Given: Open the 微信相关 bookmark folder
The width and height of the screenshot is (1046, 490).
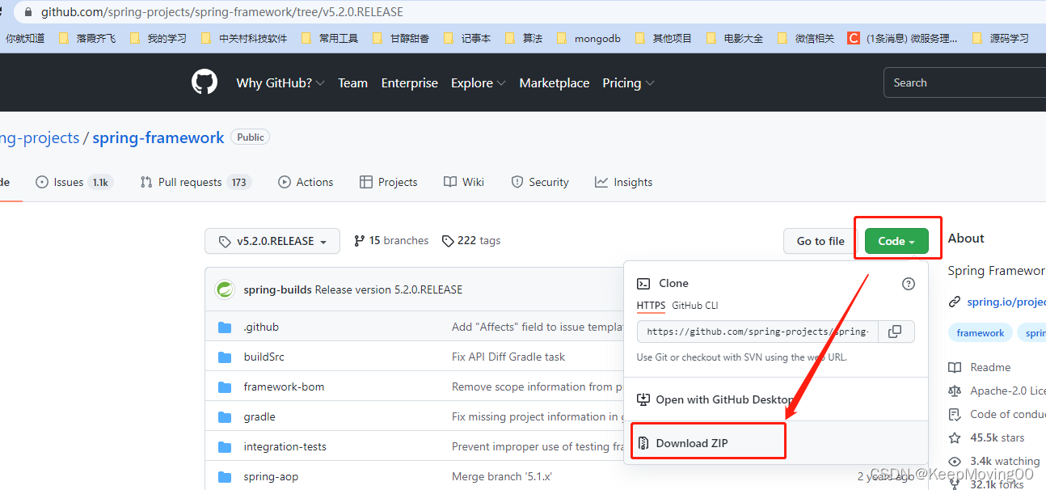Looking at the screenshot, I should (806, 38).
